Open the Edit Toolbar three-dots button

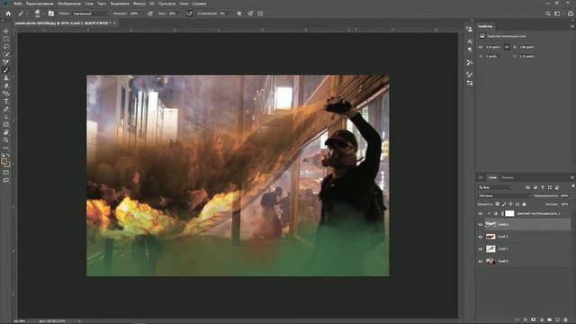(6, 148)
